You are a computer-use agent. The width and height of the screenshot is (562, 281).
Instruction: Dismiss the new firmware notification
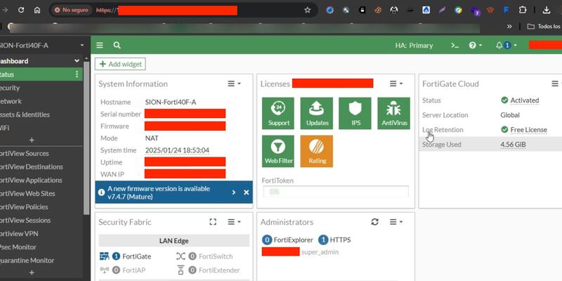[247, 192]
